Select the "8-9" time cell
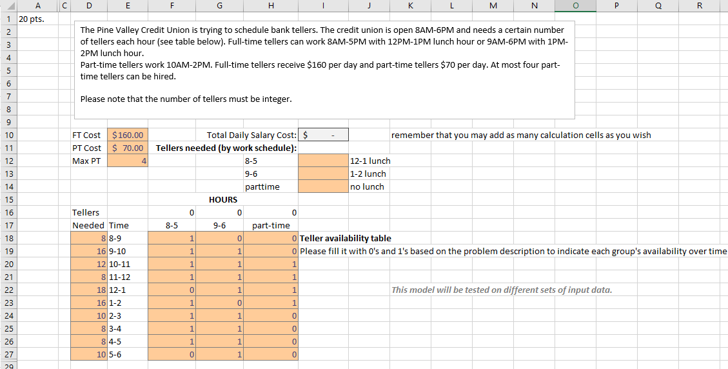Viewport: 728px width, 369px height. click(x=128, y=239)
